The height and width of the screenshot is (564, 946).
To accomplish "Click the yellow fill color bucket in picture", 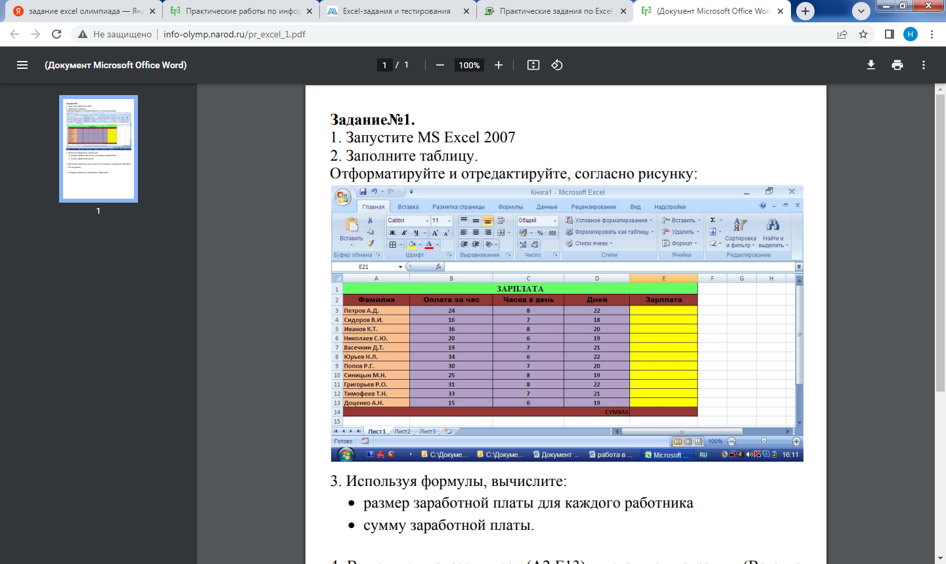I will [x=412, y=245].
